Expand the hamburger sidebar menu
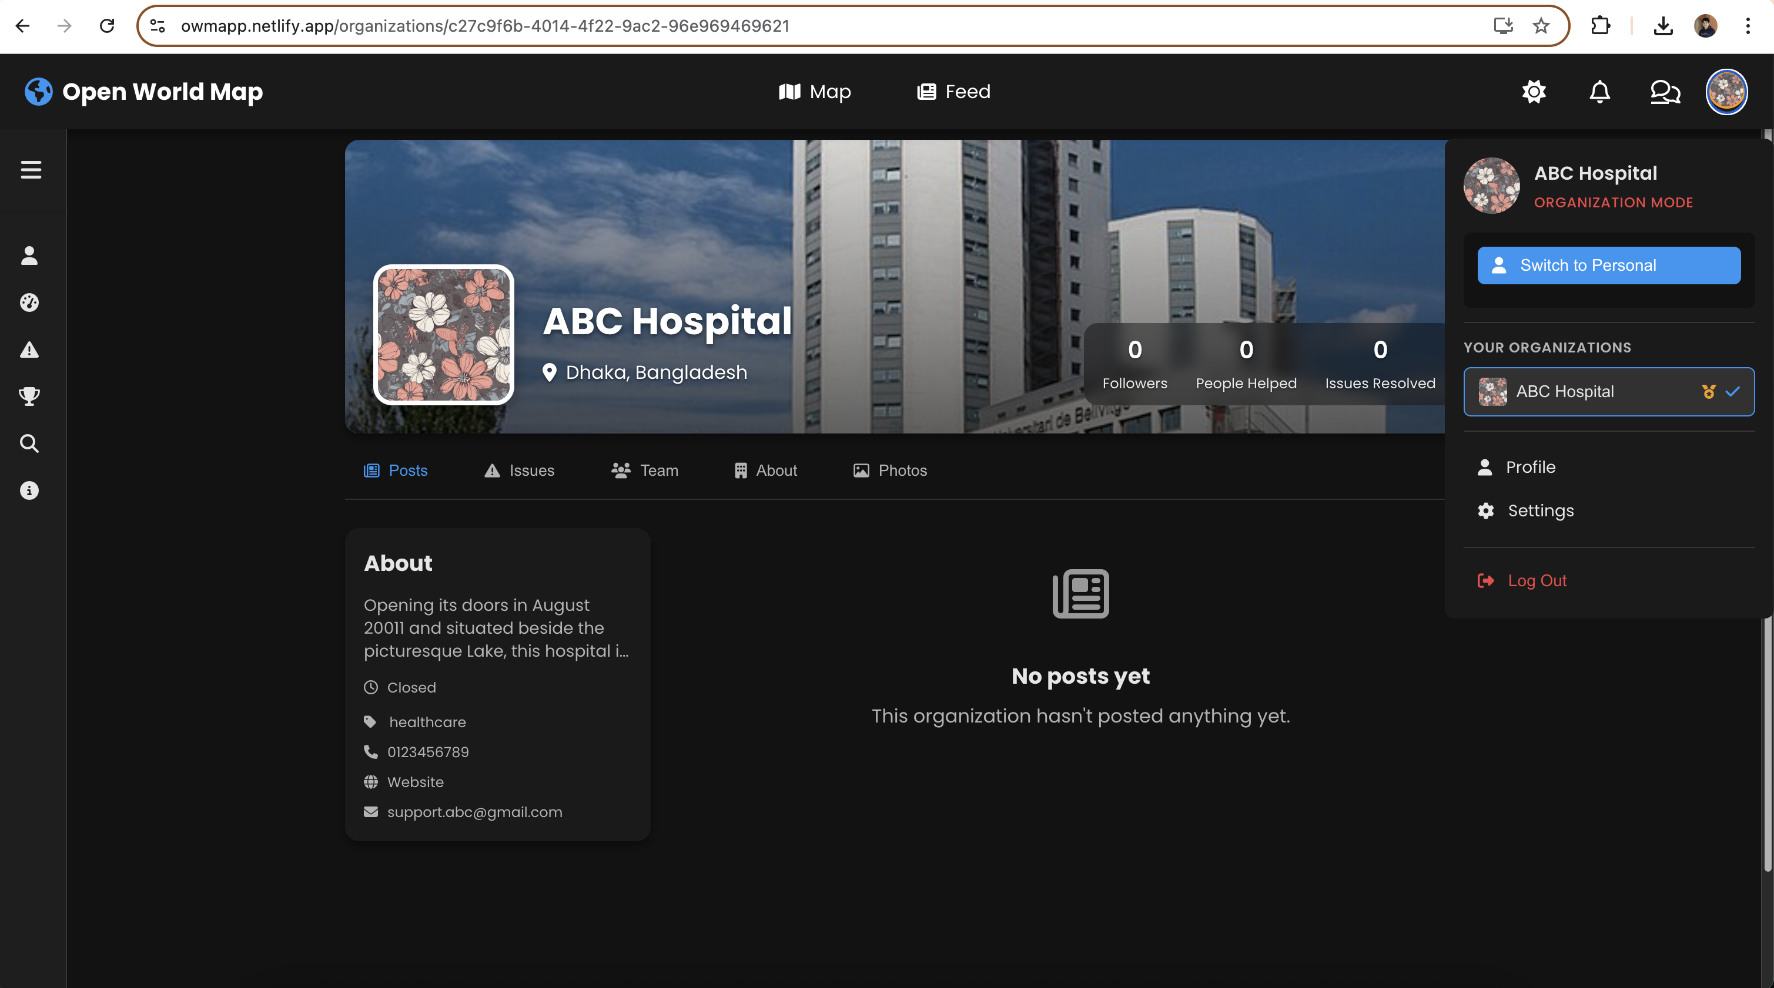The image size is (1774, 988). point(31,169)
